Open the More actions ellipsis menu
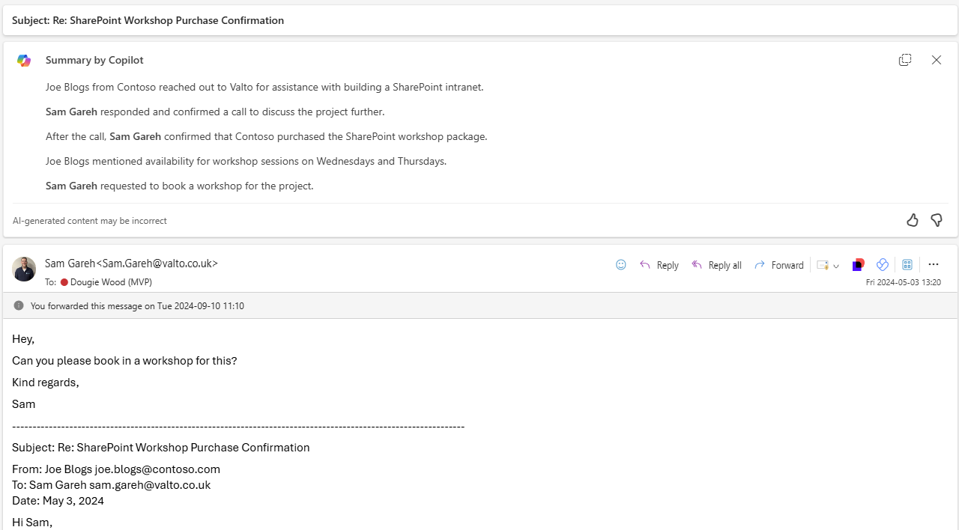This screenshot has width=959, height=530. pyautogui.click(x=934, y=264)
